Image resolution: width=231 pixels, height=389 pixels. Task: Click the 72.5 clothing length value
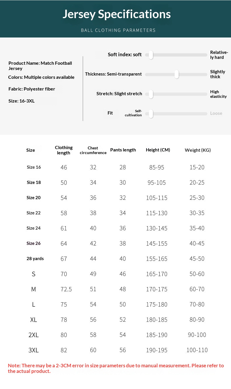click(66, 289)
